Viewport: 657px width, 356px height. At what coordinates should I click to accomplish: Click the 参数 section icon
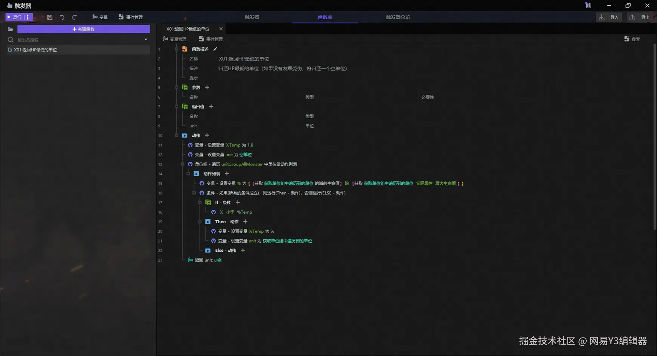185,87
